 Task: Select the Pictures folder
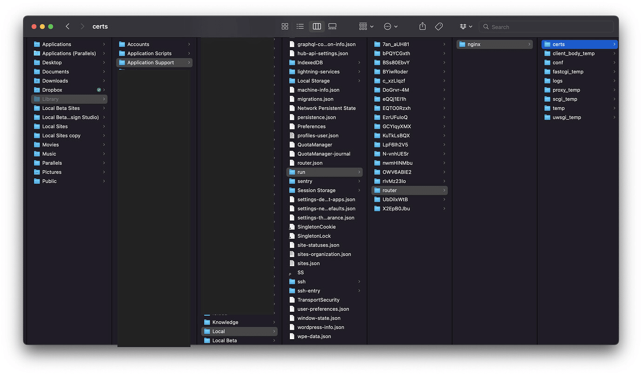click(69, 172)
